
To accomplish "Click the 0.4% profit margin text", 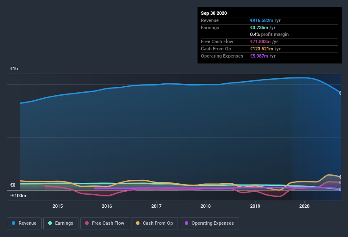I will click(269, 34).
